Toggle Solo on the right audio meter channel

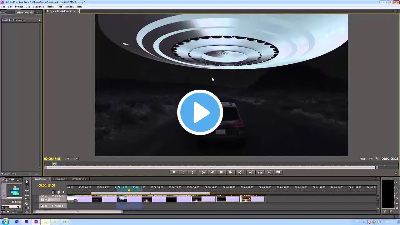[391, 212]
